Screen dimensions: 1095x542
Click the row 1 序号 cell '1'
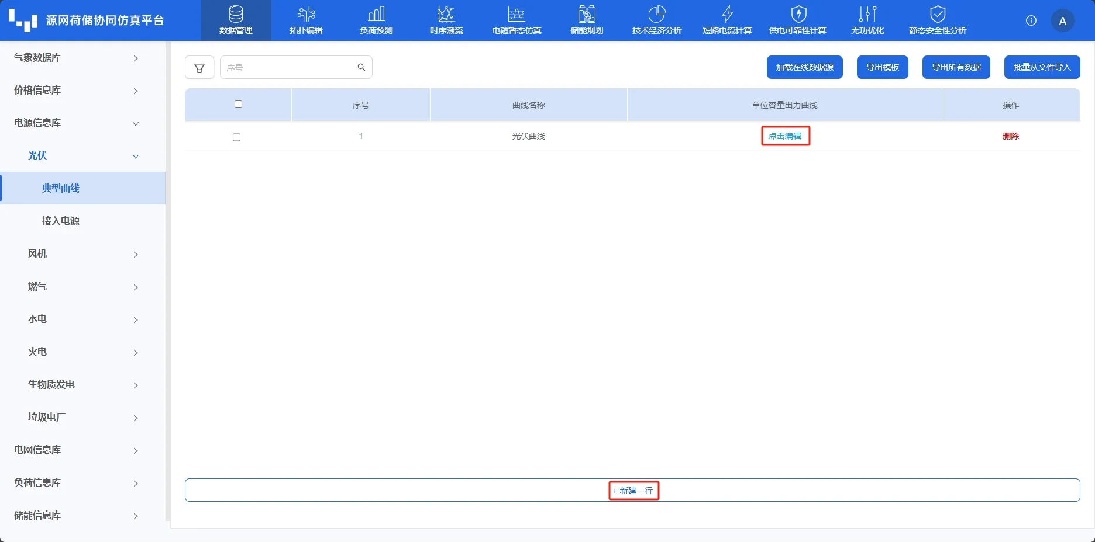(361, 136)
